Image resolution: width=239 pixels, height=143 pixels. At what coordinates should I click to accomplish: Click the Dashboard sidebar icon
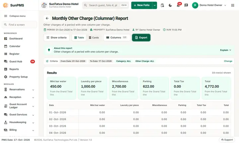pyautogui.click(x=6, y=39)
